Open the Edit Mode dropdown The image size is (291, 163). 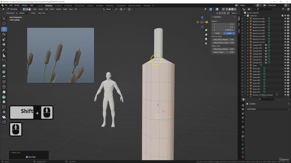coord(14,9)
